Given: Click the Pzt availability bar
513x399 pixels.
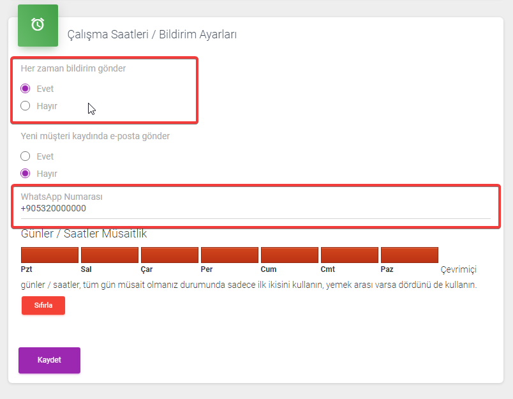Looking at the screenshot, I should 50,255.
